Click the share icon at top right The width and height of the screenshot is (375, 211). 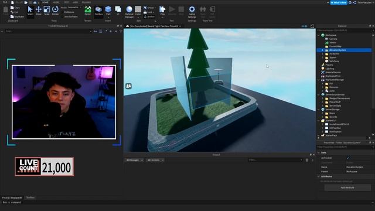pyautogui.click(x=354, y=2)
